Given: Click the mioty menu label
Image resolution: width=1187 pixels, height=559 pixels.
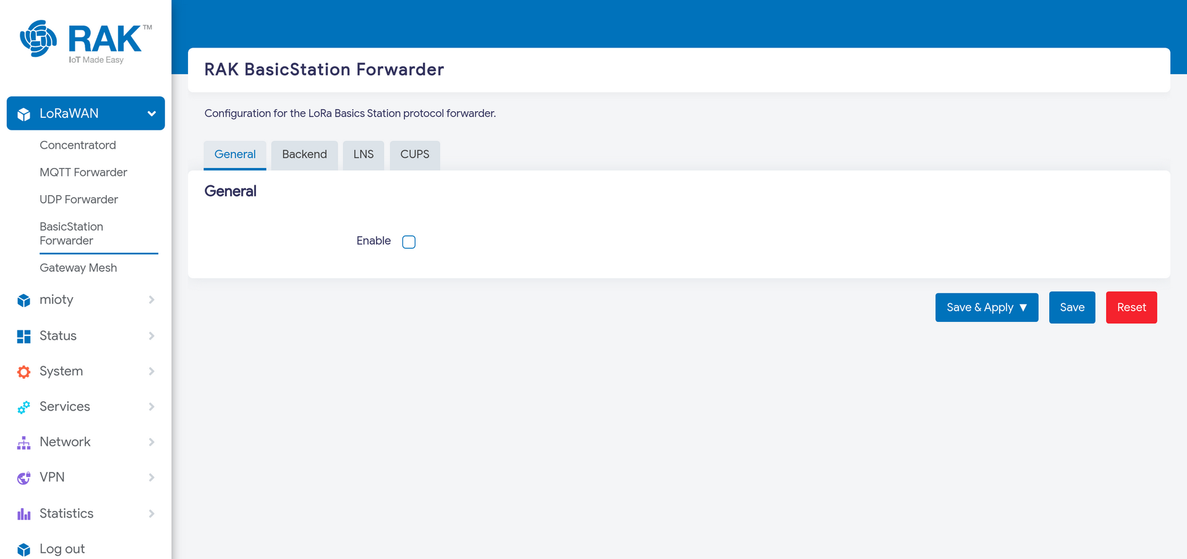Looking at the screenshot, I should point(56,300).
